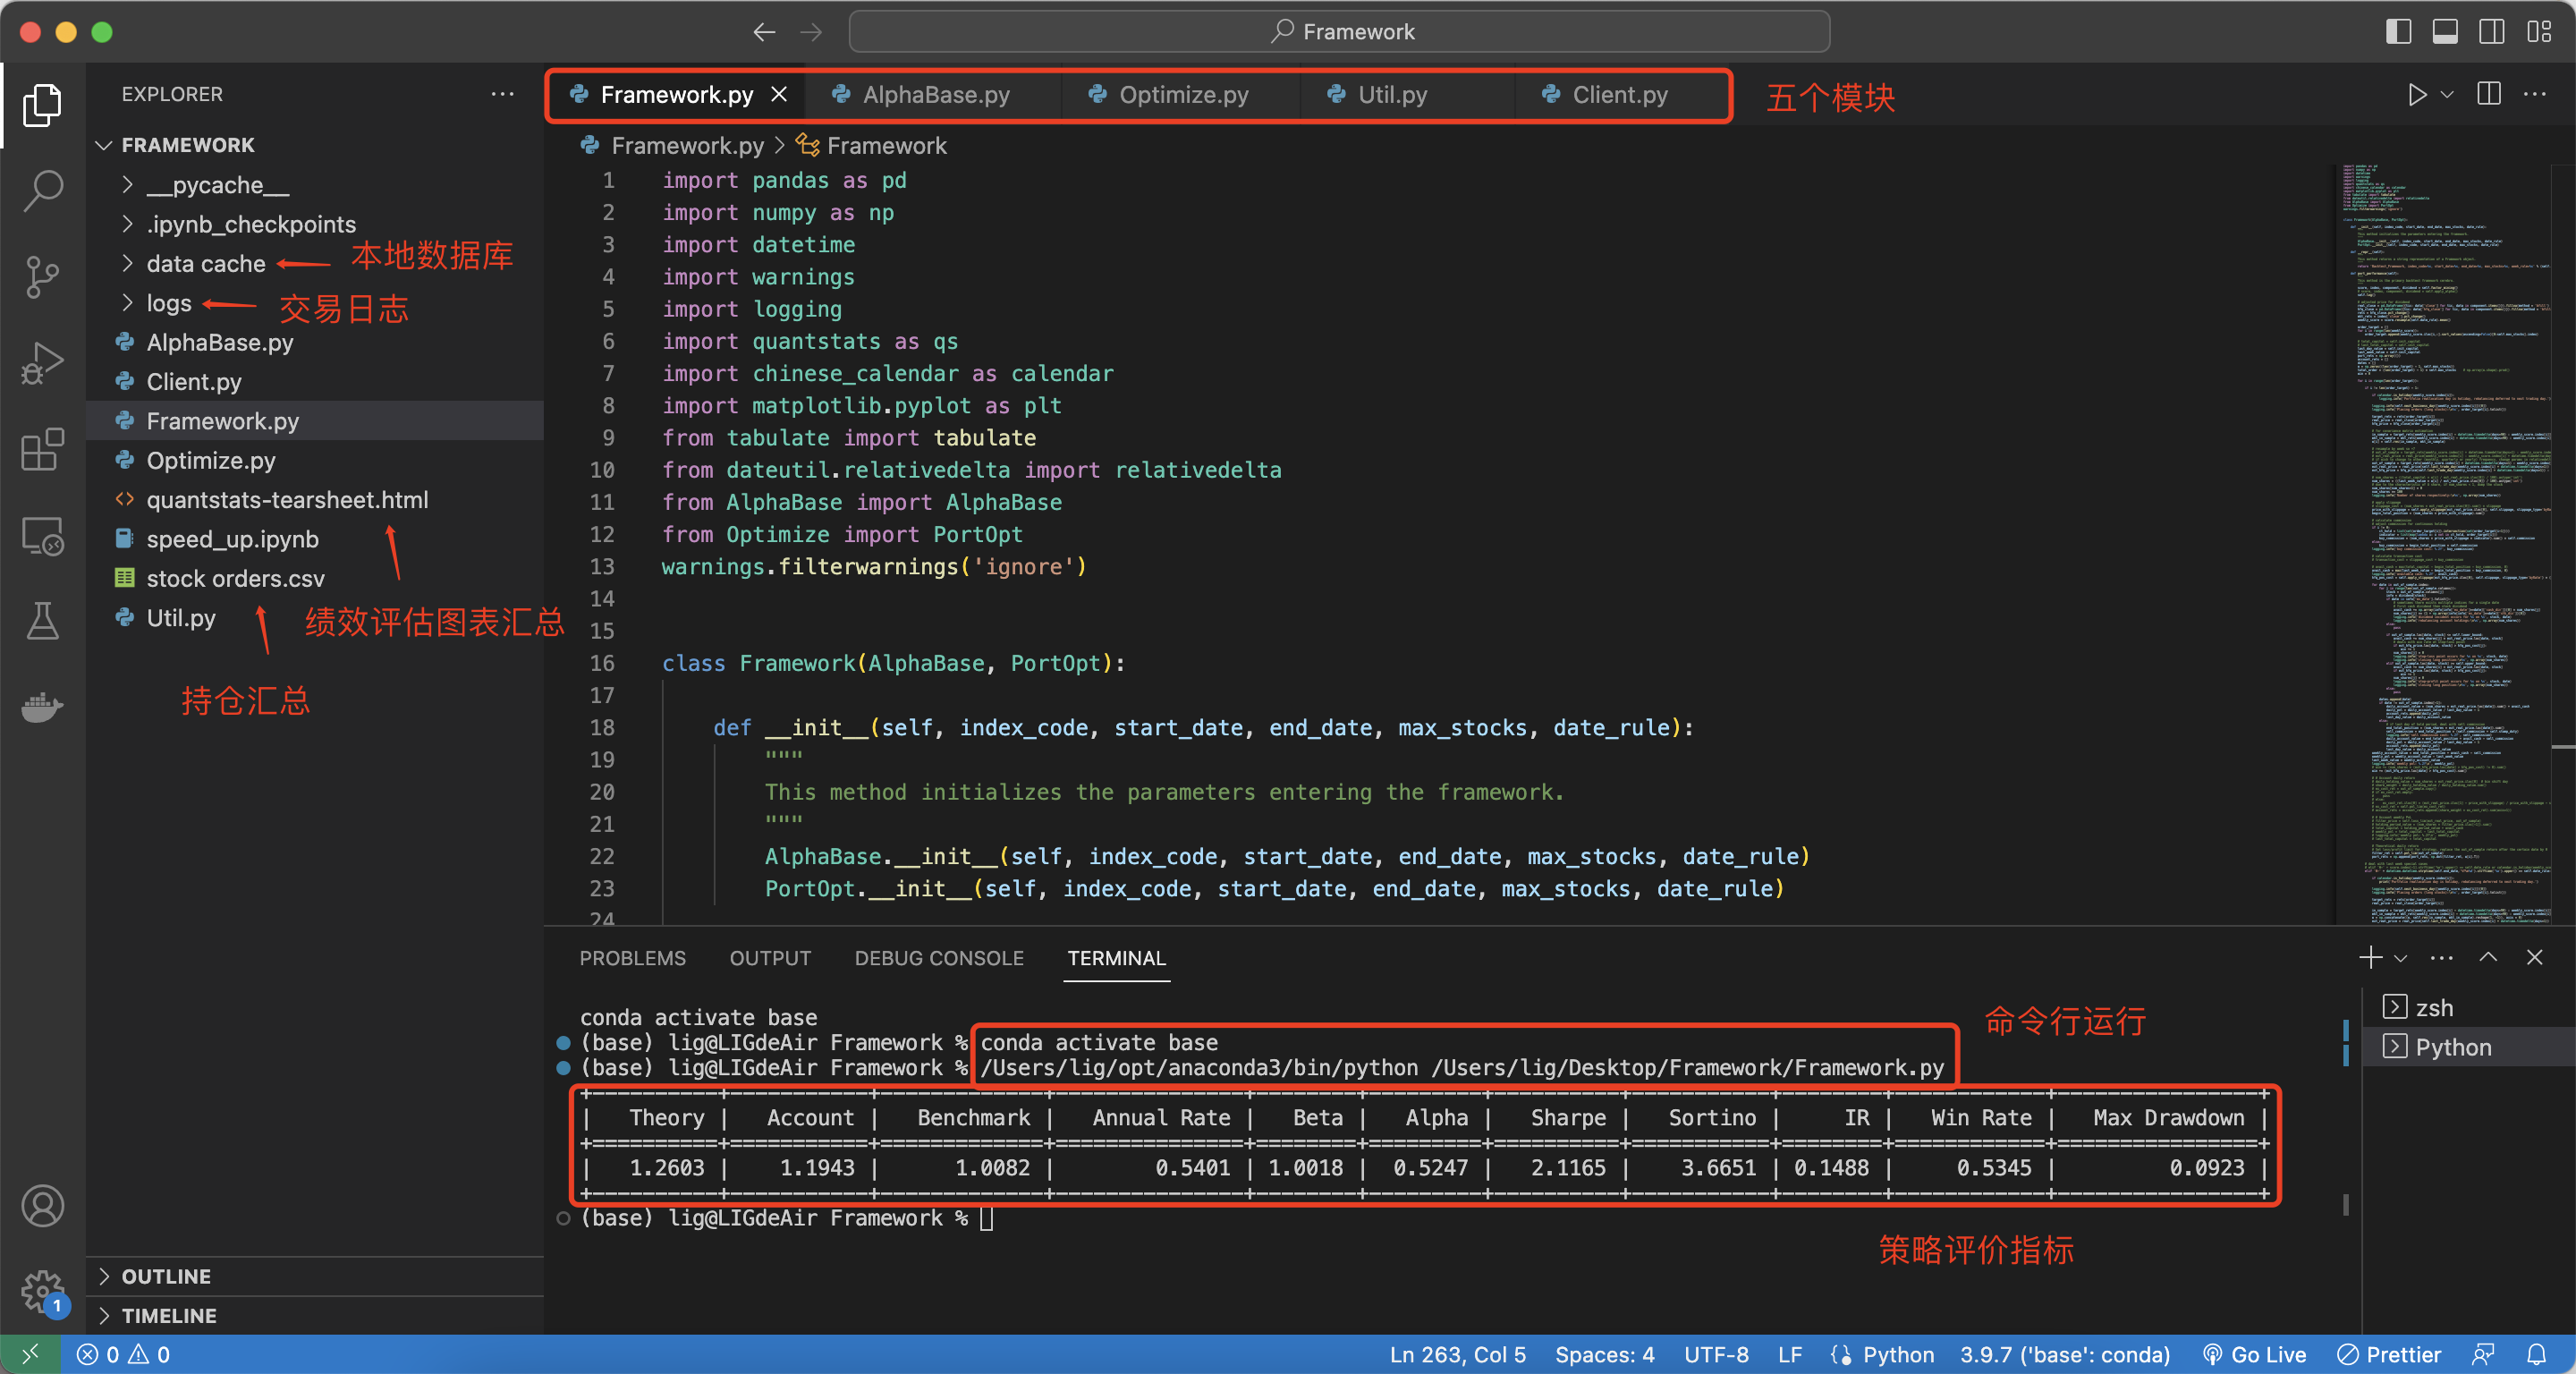Switch to the AlphaBase.py editor tab
Viewport: 2576px width, 1374px height.
pyautogui.click(x=934, y=95)
